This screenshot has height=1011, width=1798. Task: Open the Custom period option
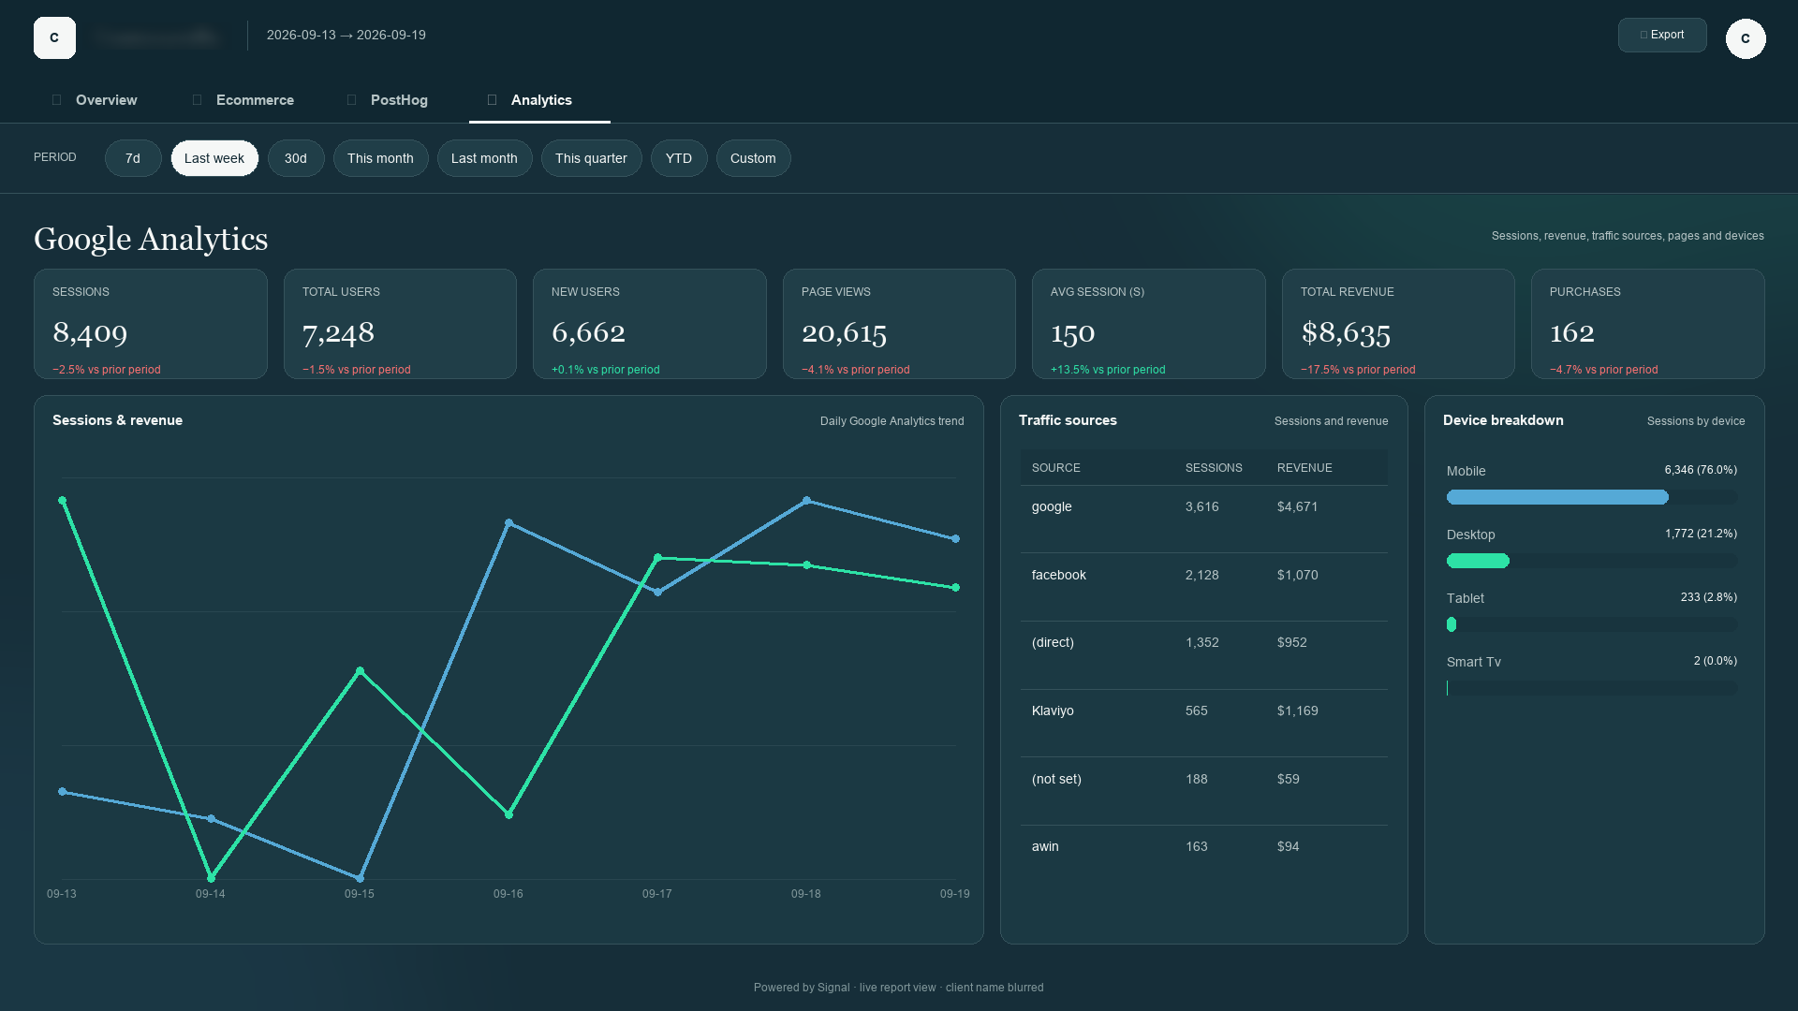coord(753,158)
